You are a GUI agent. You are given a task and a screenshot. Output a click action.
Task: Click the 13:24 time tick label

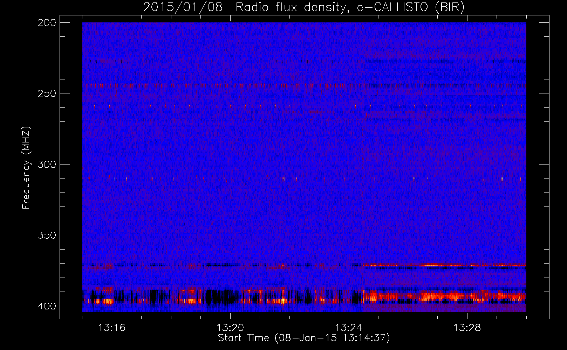point(349,328)
